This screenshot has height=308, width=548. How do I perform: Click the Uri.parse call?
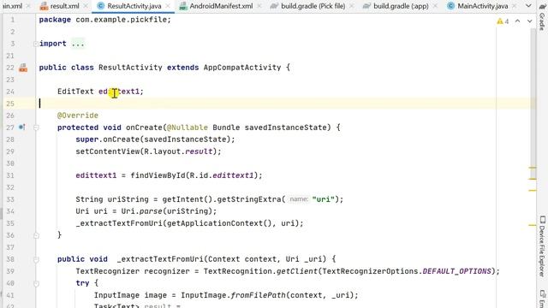141,211
